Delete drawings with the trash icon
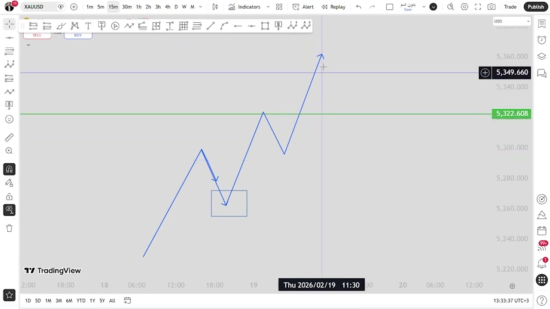This screenshot has height=309, width=550. click(x=9, y=228)
